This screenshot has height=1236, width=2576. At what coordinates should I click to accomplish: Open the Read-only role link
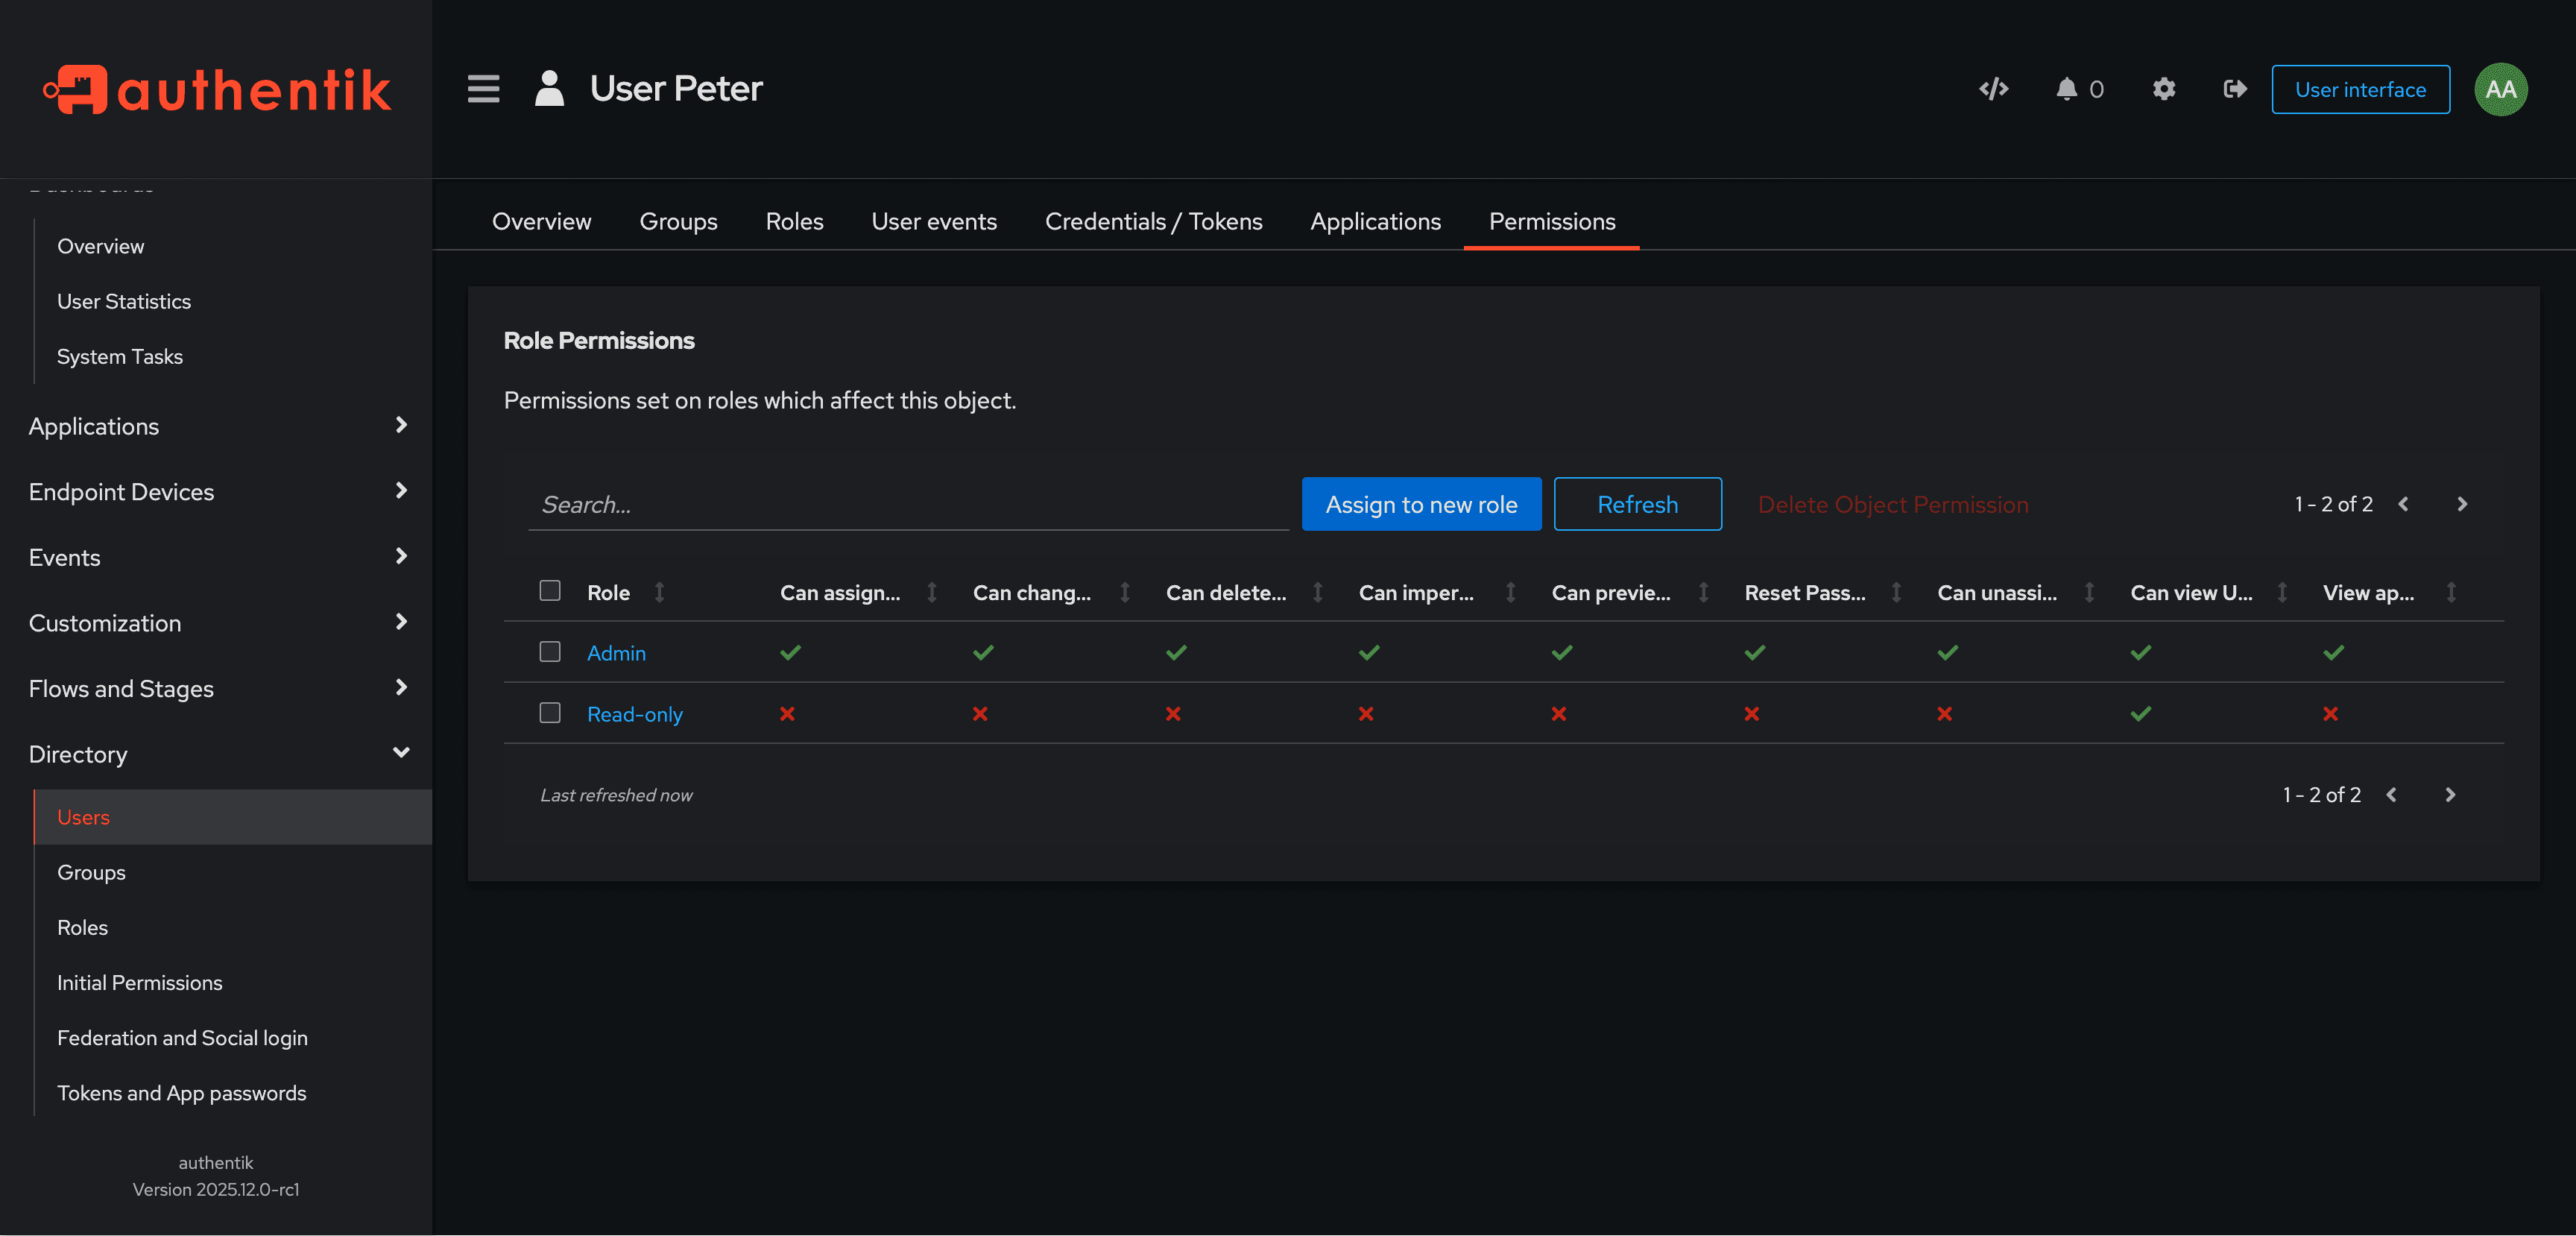634,714
